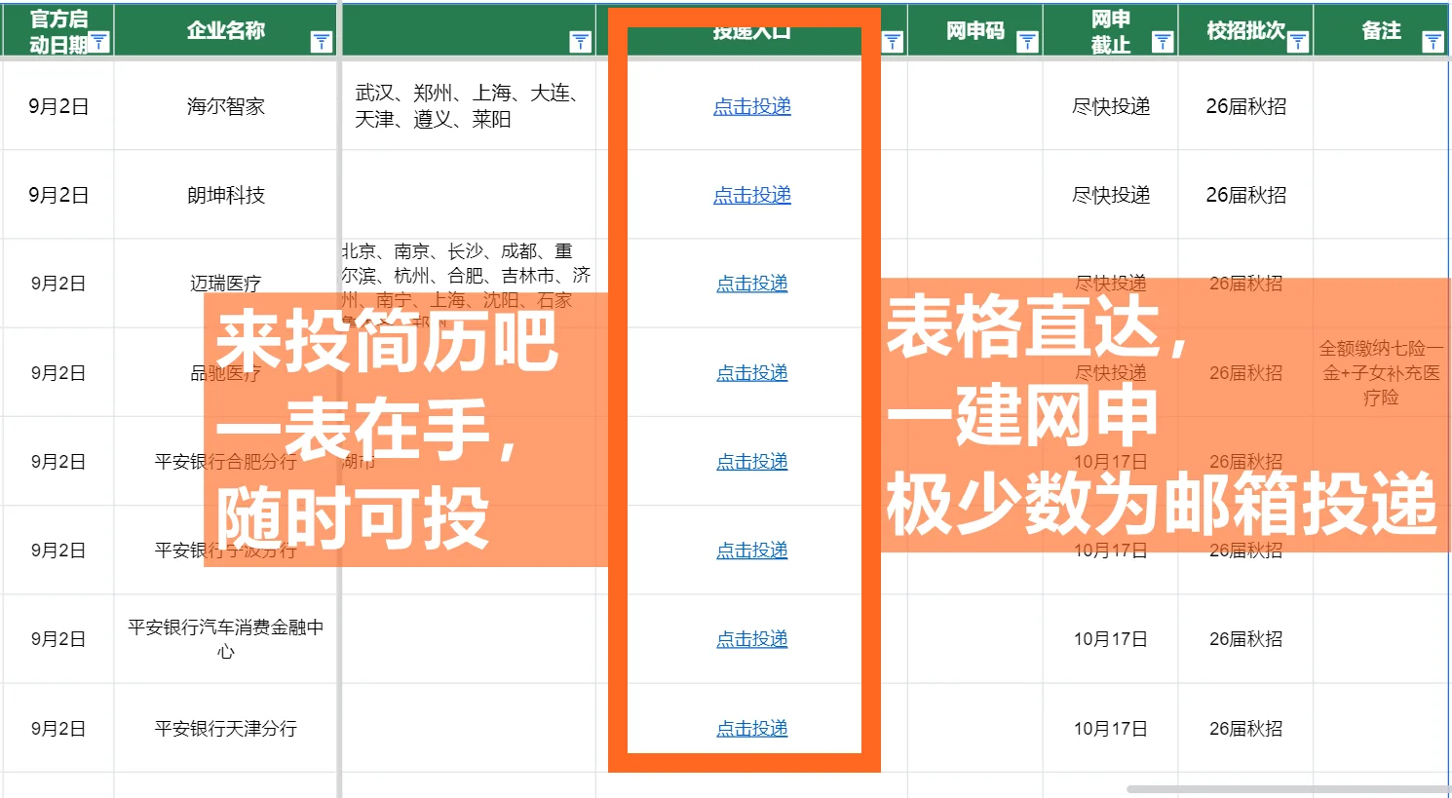Screen dimensions: 1452x798
Task: Click the 武汉、郑州、上海 cities cell
Action: click(469, 106)
